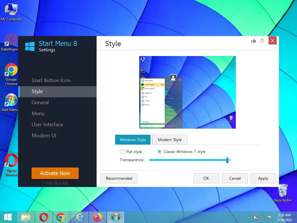Screen dimensions: 297x223
Task: Select the Google Chrome desktop shortcut
Action: [11, 74]
